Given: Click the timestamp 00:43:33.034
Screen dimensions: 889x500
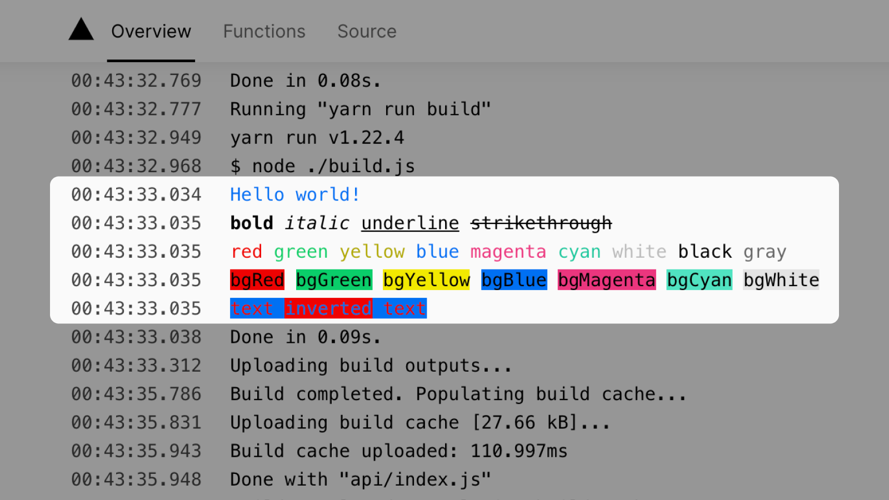Looking at the screenshot, I should tap(136, 194).
